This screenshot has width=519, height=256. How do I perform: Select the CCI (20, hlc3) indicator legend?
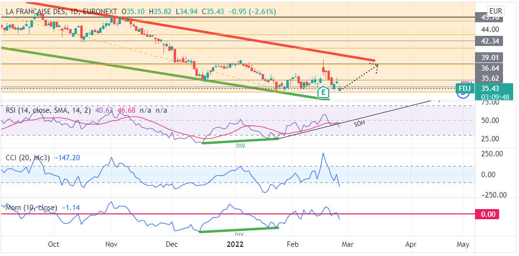click(28, 158)
